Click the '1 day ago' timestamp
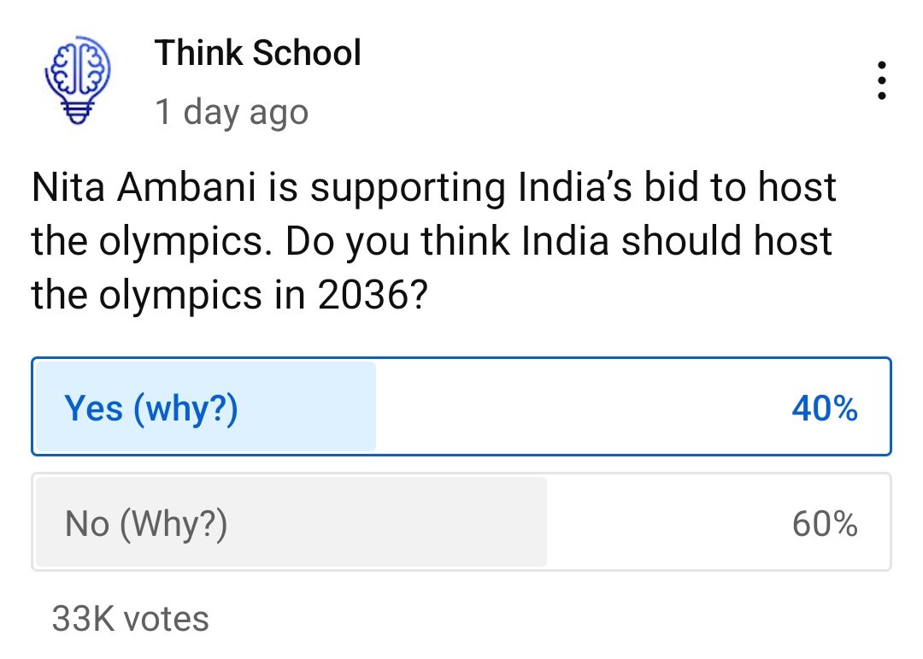 coord(231,111)
